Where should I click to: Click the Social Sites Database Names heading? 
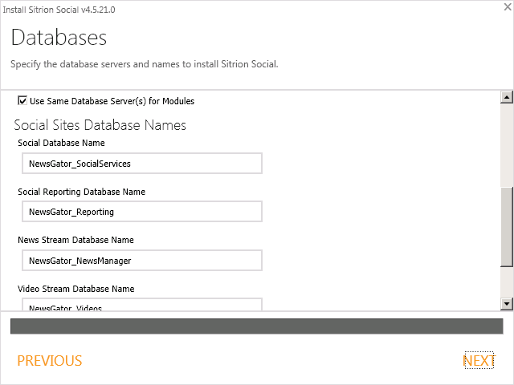100,125
